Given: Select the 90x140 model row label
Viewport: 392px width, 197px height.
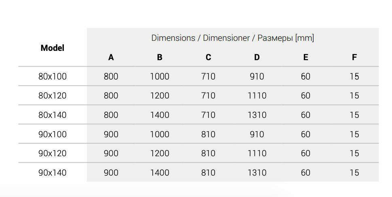Looking at the screenshot, I should [x=53, y=173].
